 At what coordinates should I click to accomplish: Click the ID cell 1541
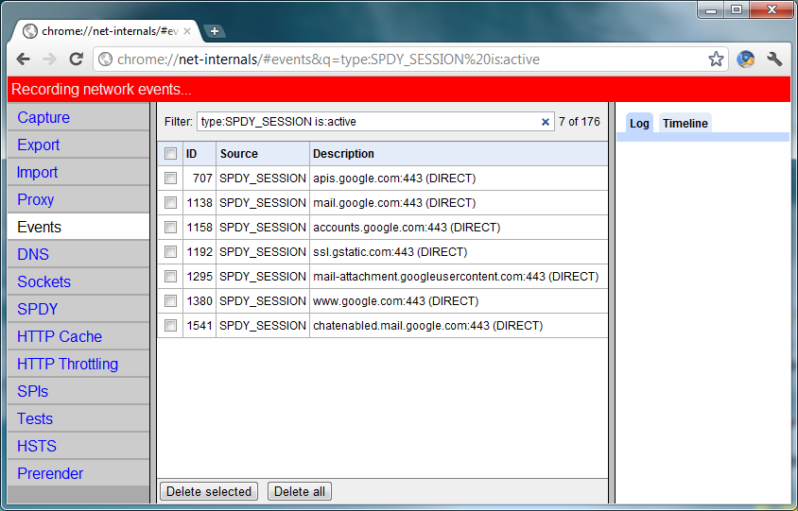199,326
